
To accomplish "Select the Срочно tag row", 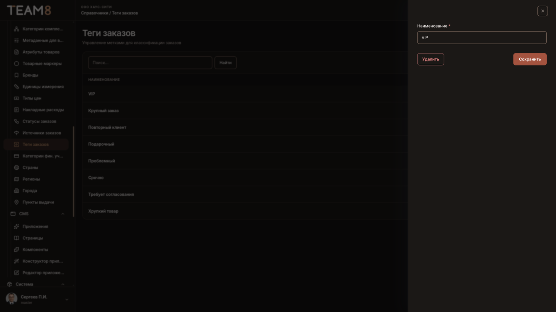I will [x=245, y=178].
